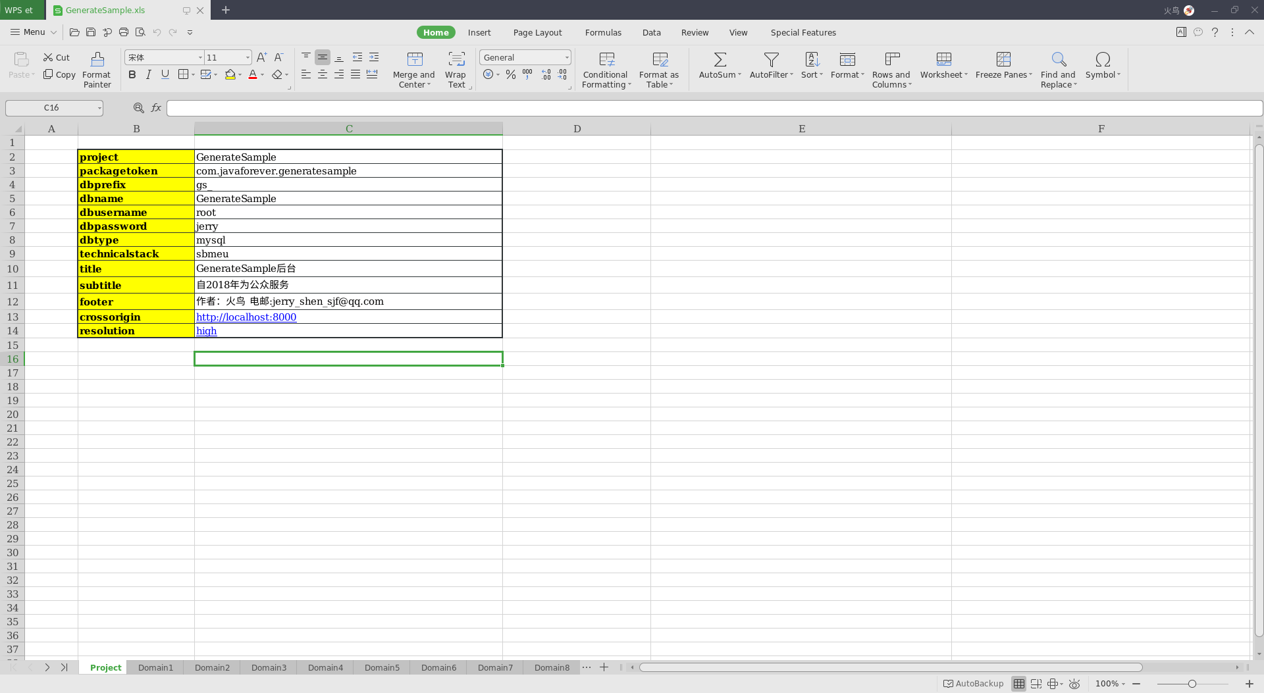Switch to Page Break Preview in status bar
The width and height of the screenshot is (1264, 693).
pos(1036,684)
